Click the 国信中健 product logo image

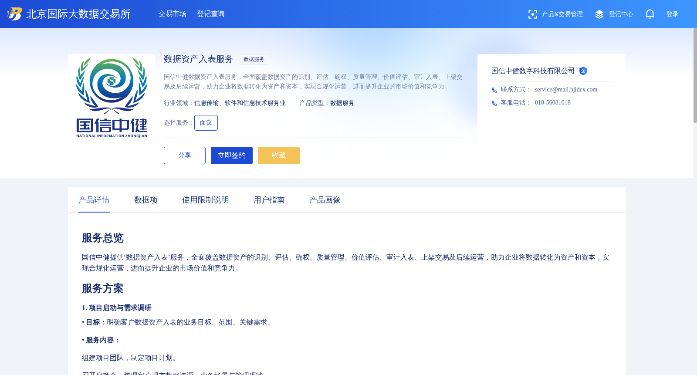tap(112, 98)
